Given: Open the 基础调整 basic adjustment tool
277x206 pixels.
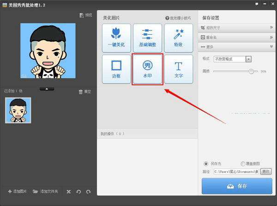Looking at the screenshot, I should (x=147, y=38).
